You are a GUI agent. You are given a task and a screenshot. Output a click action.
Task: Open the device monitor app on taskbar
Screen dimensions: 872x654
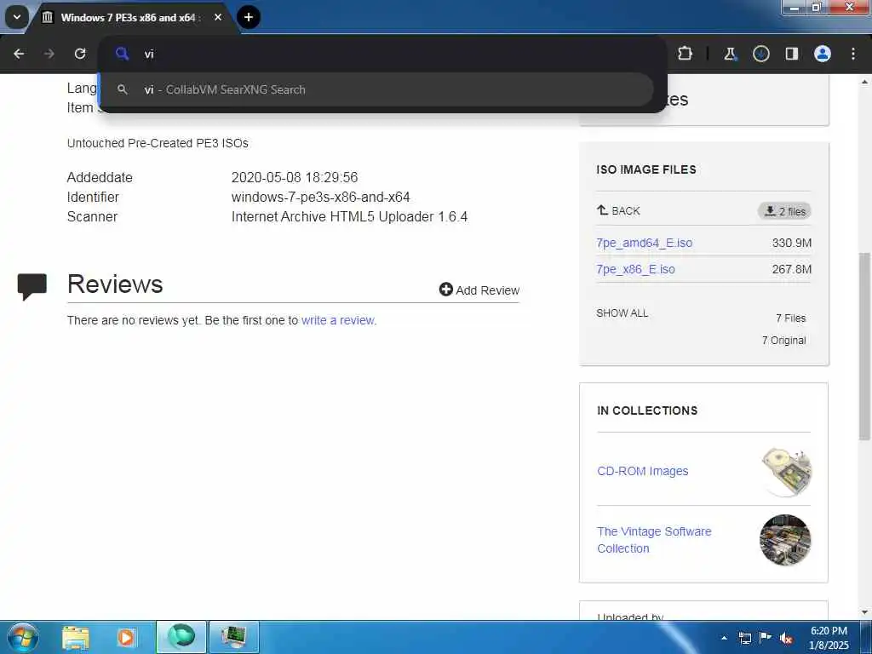coord(233,637)
